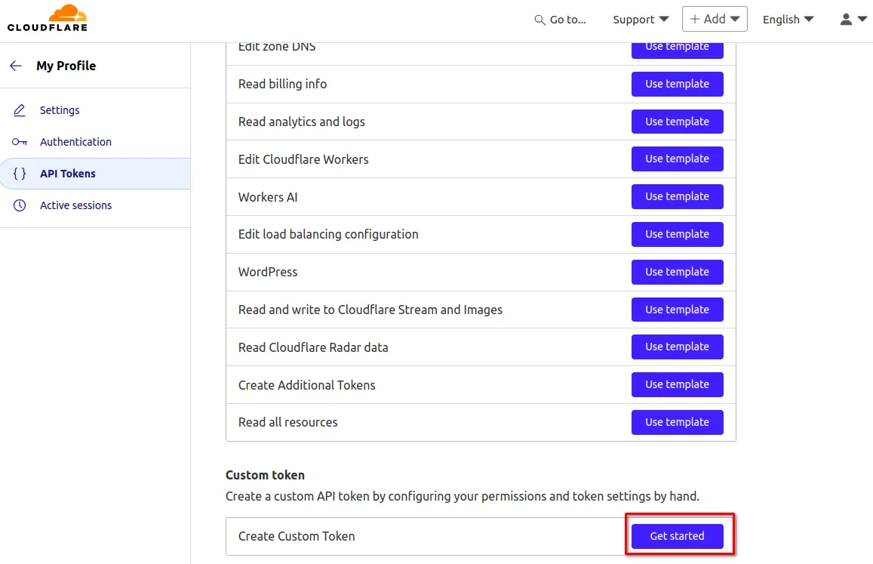Click the key icon next to Authentication
873x564 pixels.
[20, 142]
